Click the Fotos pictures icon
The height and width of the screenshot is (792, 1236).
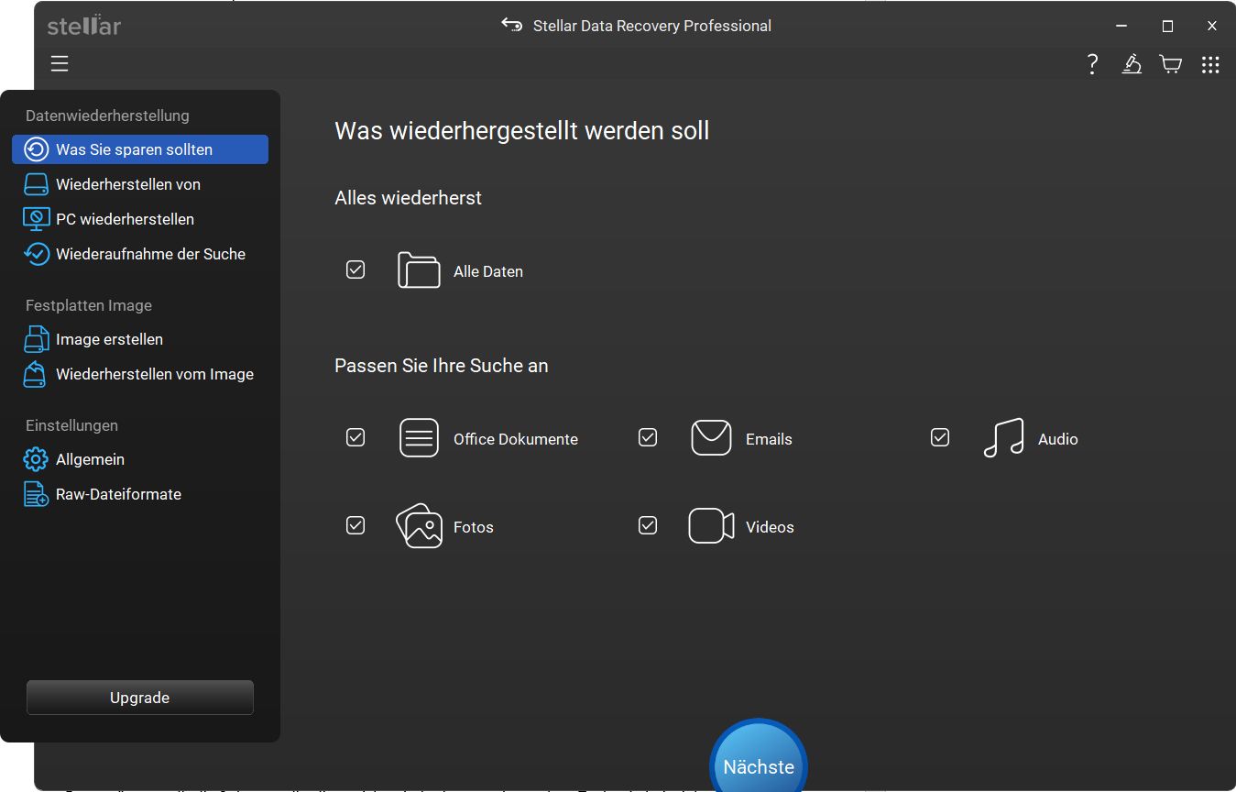(x=419, y=526)
